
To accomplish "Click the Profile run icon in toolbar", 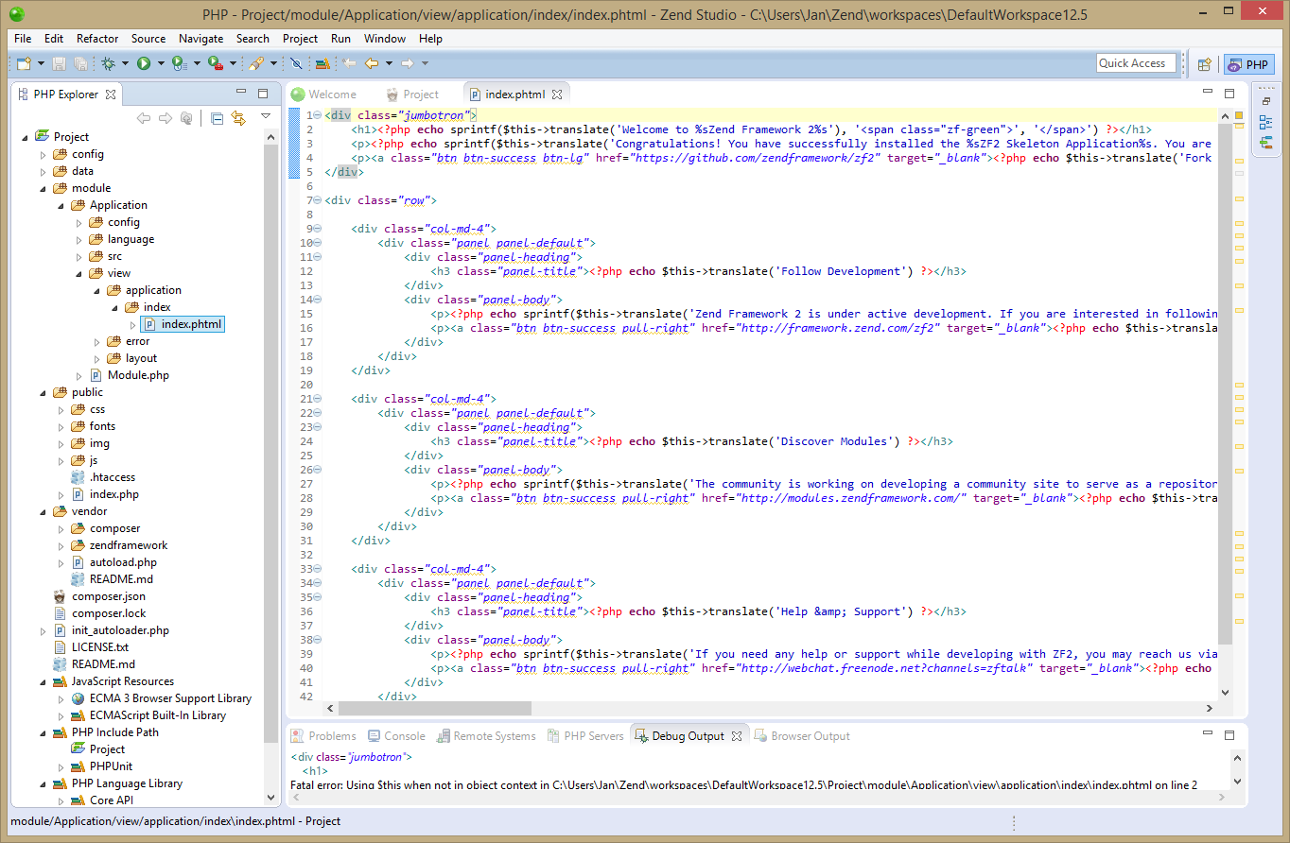I will pyautogui.click(x=179, y=63).
